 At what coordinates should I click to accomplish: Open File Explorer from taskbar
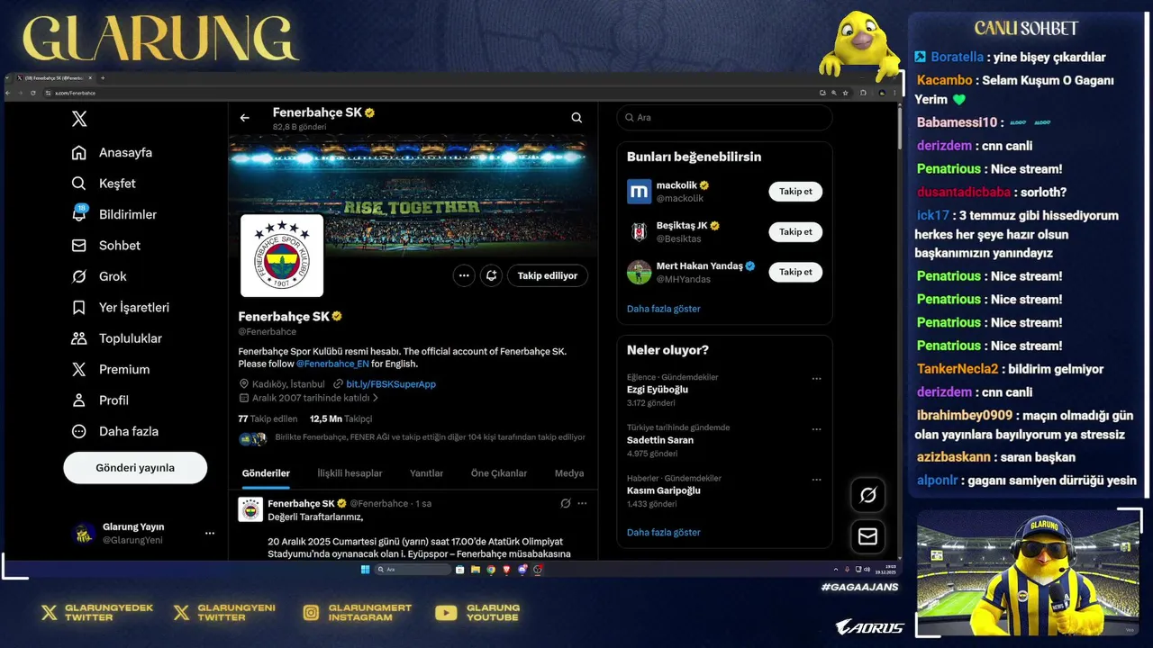(476, 569)
